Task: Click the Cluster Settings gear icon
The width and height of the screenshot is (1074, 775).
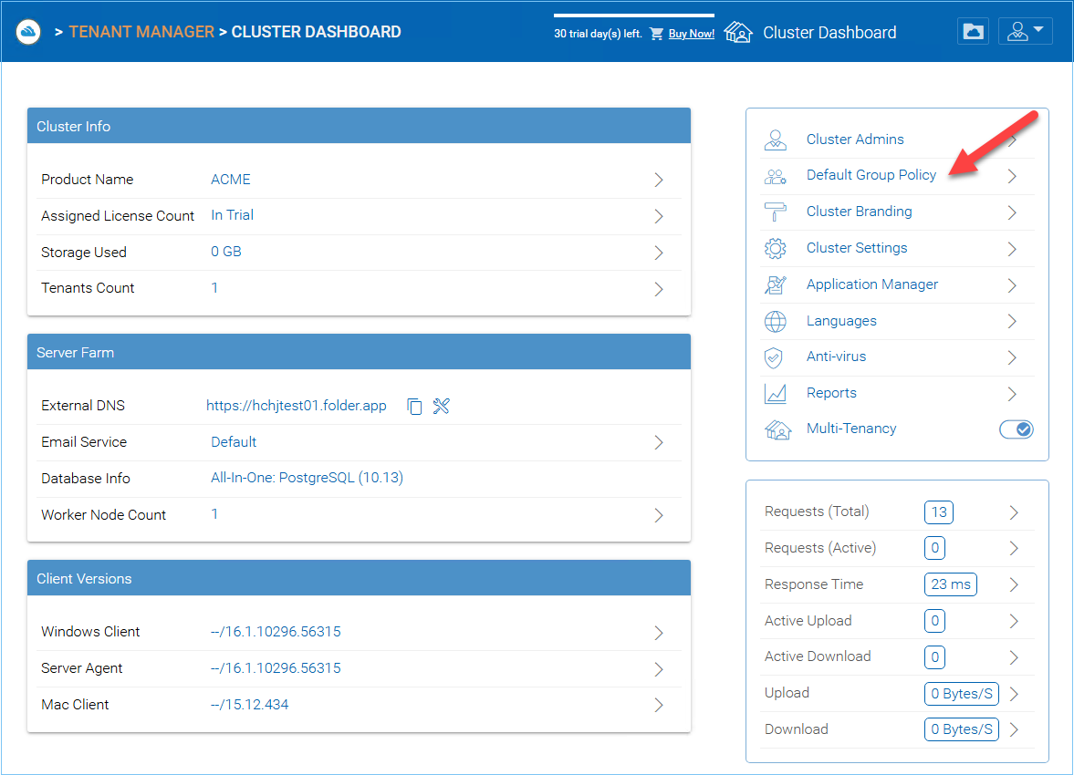Action: tap(776, 248)
